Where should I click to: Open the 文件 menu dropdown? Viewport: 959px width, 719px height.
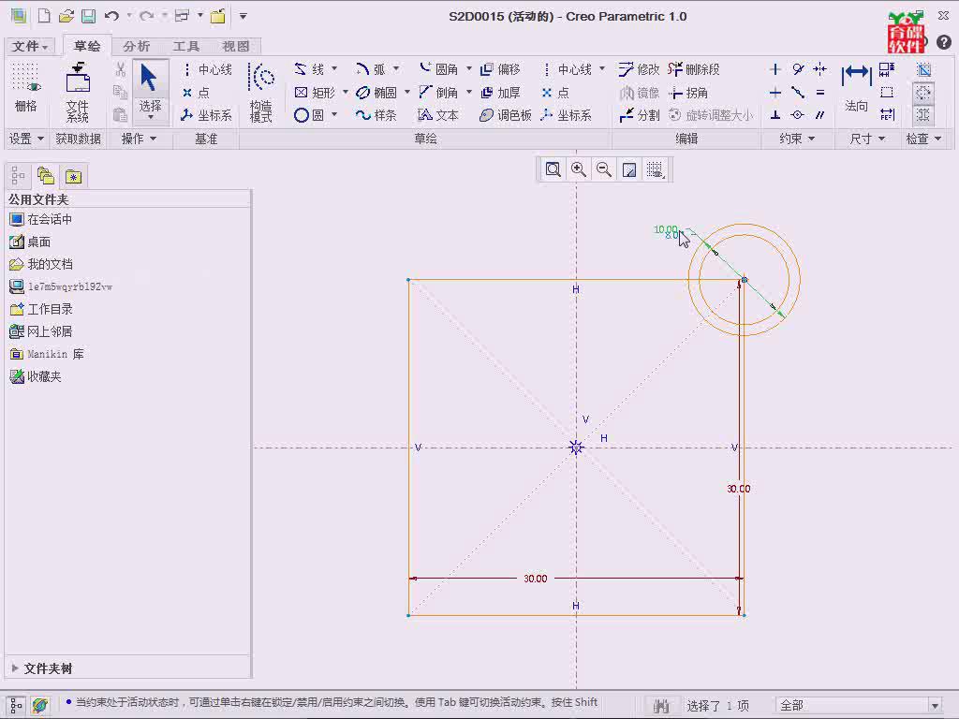click(29, 47)
